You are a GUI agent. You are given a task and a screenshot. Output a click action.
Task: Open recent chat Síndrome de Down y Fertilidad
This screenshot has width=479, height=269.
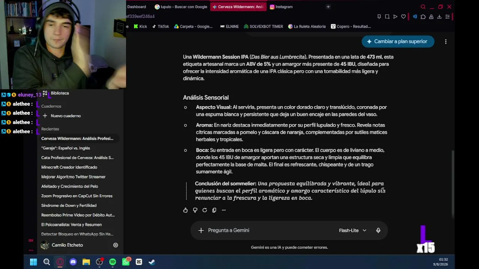[x=69, y=205]
